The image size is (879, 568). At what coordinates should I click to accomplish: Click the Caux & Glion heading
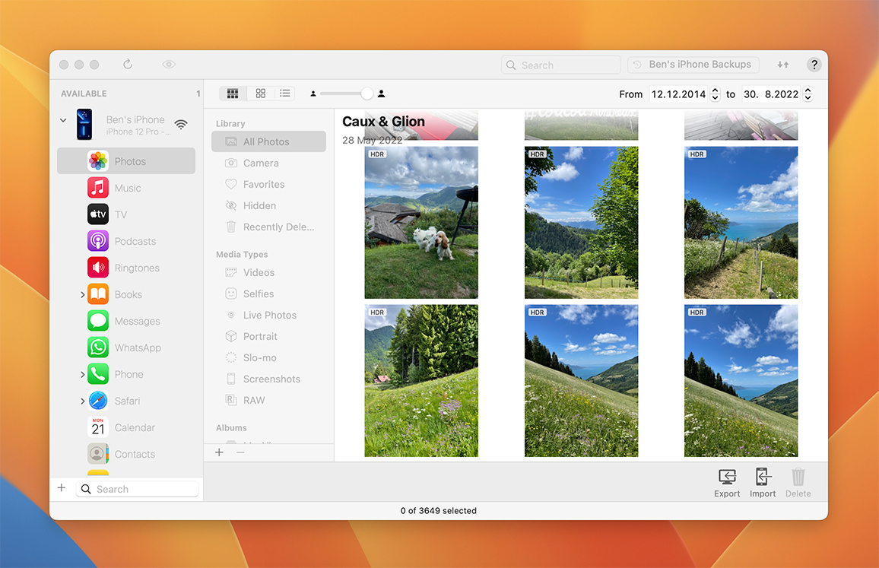(x=383, y=122)
